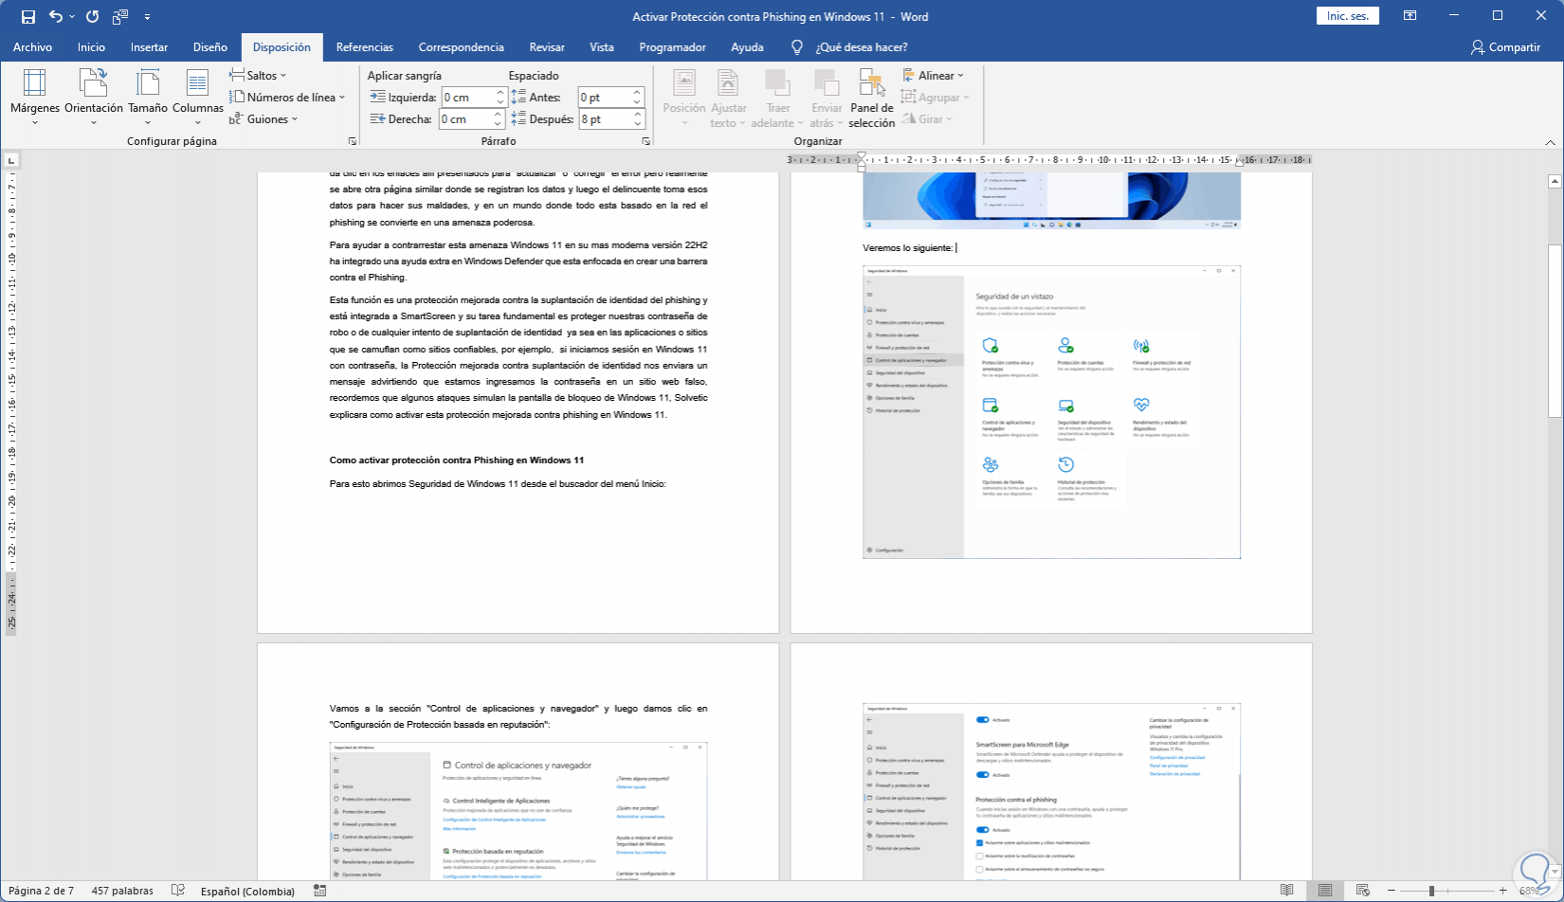Click the Posición object position icon

pos(684,82)
